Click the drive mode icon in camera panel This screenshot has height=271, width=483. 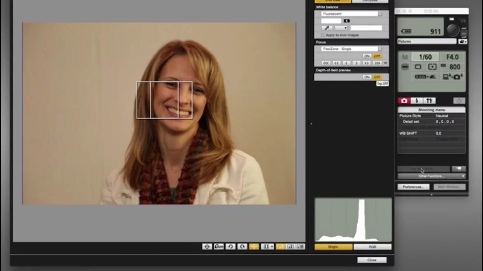(x=418, y=67)
